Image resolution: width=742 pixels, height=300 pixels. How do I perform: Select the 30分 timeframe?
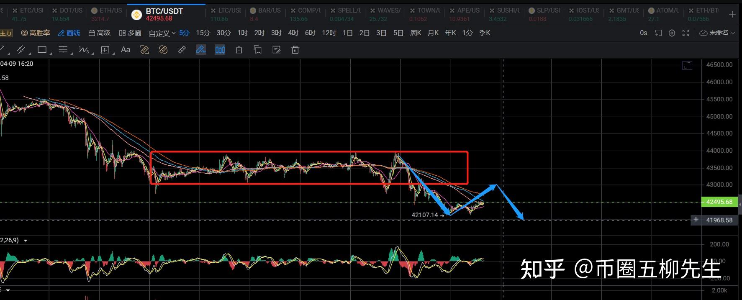[223, 33]
